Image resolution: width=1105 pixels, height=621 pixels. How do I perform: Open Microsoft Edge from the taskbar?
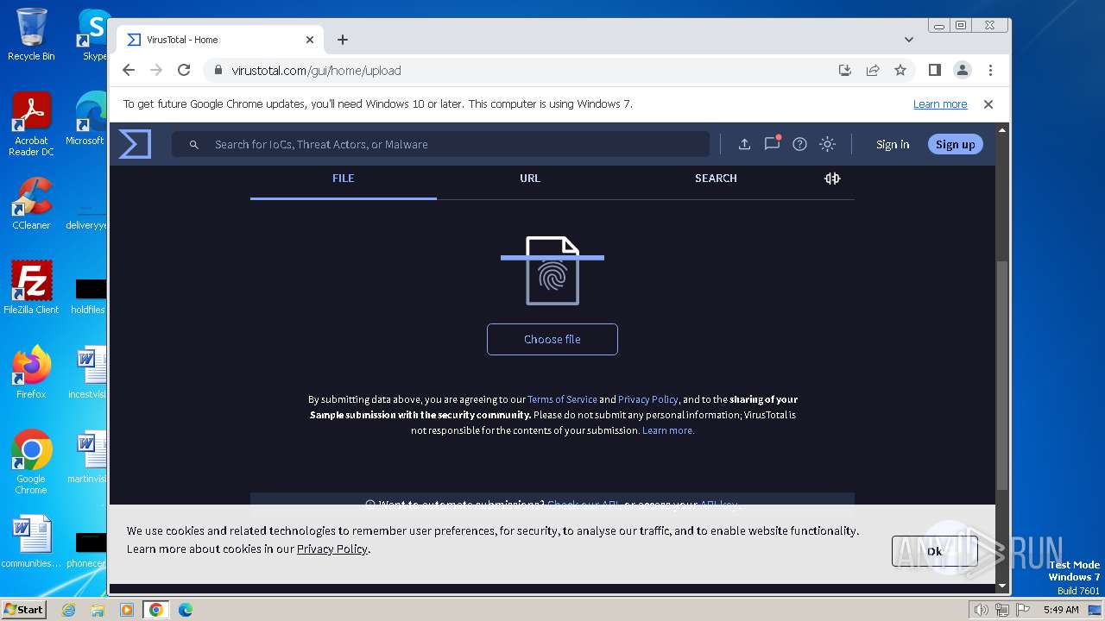[186, 610]
